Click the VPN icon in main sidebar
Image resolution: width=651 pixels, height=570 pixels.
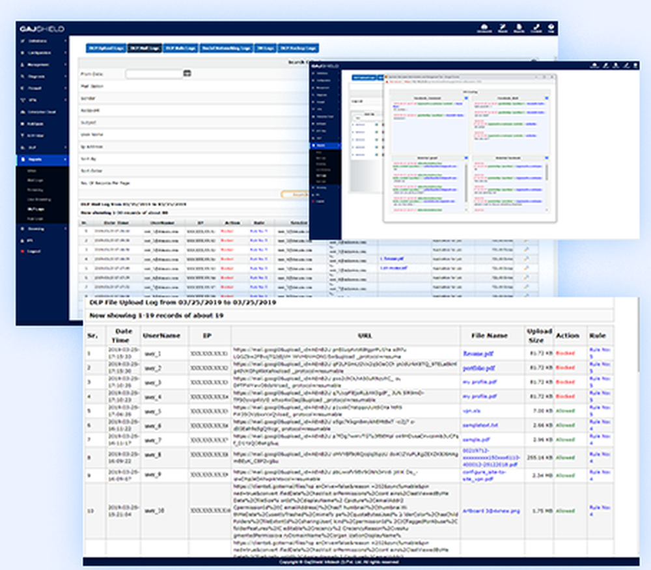pyautogui.click(x=23, y=100)
